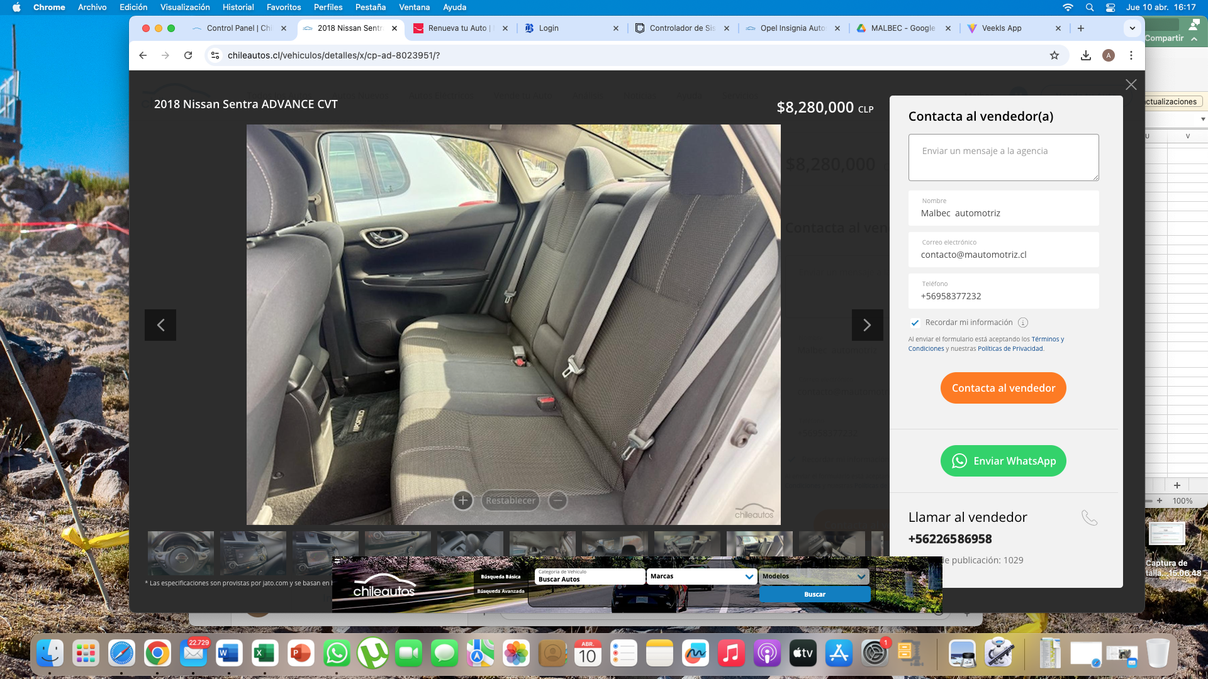
Task: Open uTorrent from the Dock
Action: tap(372, 654)
